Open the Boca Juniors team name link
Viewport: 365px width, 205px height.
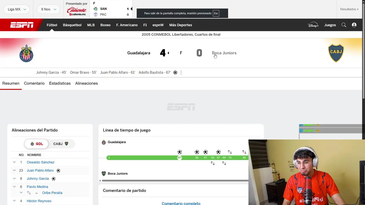click(x=224, y=53)
